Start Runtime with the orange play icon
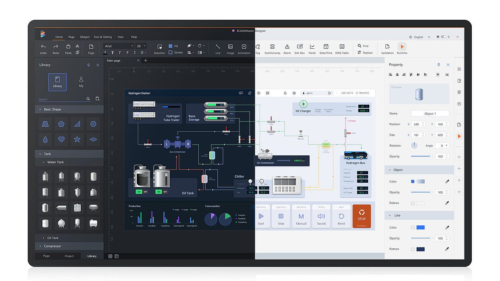 tap(402, 47)
